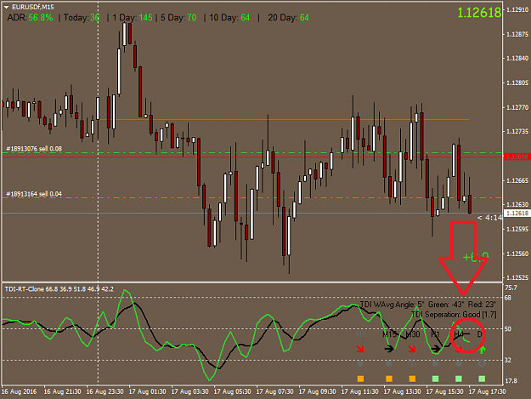
Task: Click the light green square in H1 column
Action: 436,379
